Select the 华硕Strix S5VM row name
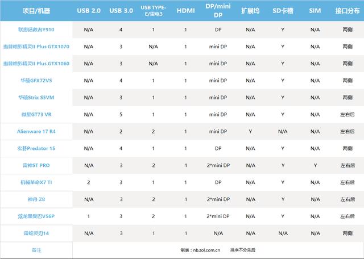Screen dimensions: 364x259 pos(36,97)
